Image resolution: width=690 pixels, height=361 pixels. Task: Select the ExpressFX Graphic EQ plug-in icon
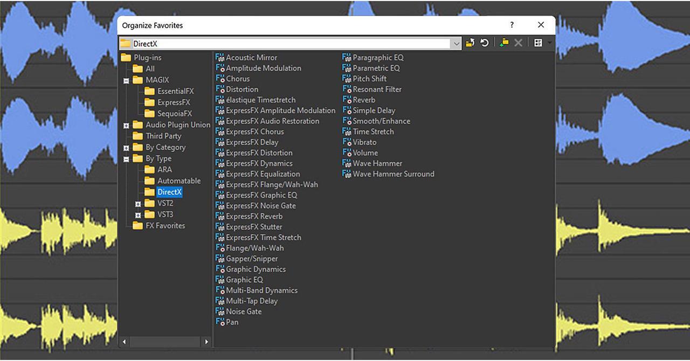220,195
